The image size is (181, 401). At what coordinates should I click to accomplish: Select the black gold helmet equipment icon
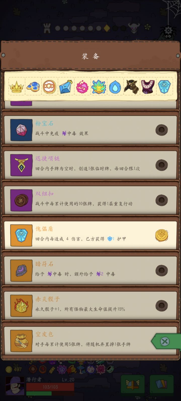(x=131, y=87)
